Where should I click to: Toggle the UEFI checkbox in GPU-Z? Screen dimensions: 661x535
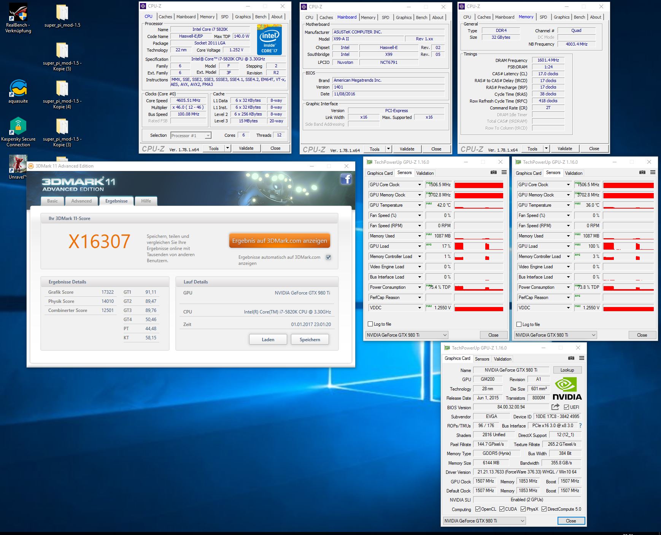[x=566, y=407]
